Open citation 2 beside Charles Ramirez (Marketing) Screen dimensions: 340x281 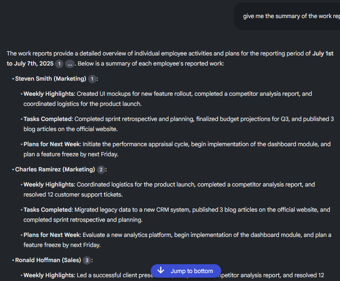pyautogui.click(x=101, y=170)
